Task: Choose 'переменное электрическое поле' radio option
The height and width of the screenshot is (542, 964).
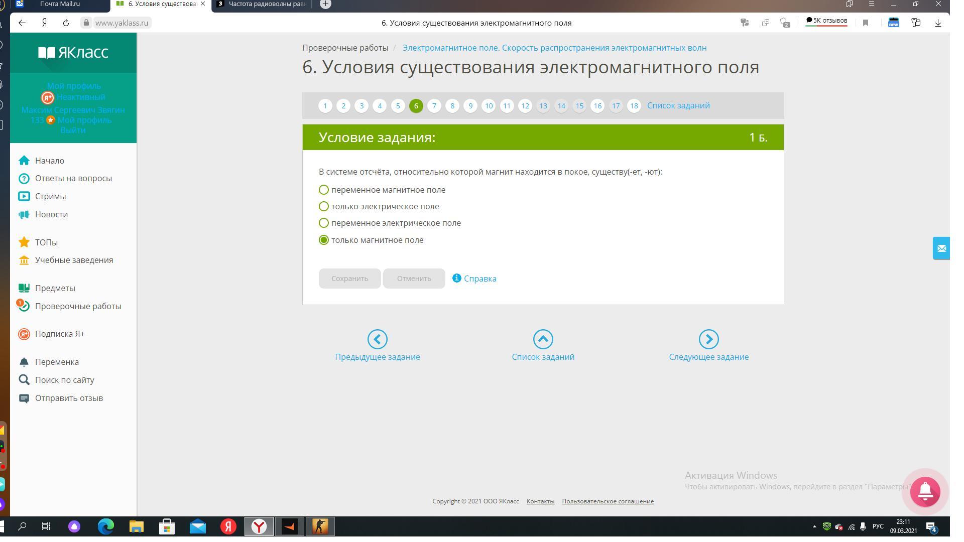Action: tap(324, 223)
